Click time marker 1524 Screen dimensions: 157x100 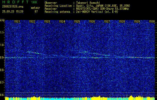click(x=62, y=21)
